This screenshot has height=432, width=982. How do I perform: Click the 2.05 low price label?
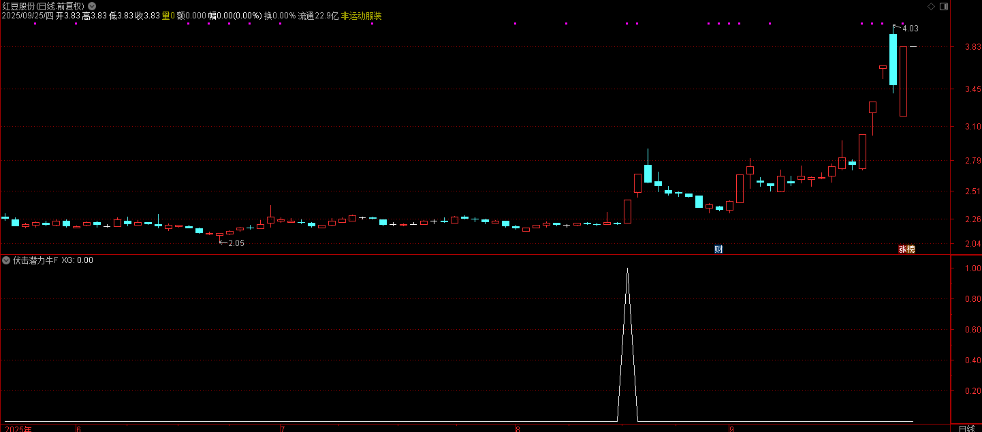pos(236,243)
